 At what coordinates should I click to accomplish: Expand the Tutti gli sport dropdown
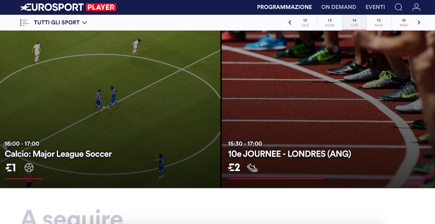60,23
